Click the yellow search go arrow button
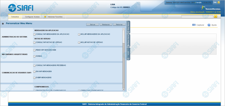Image resolution: width=225 pixels, height=106 pixels. click(216, 17)
